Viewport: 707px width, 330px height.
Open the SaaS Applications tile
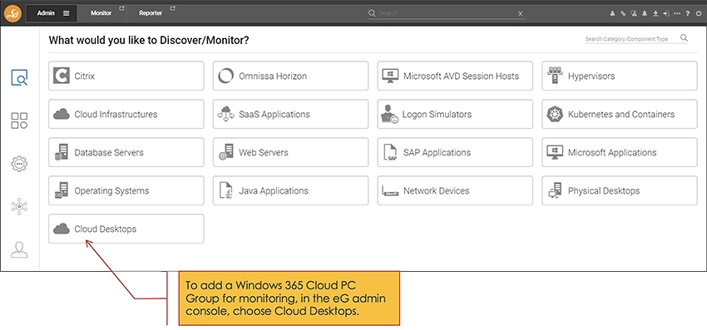(x=290, y=114)
